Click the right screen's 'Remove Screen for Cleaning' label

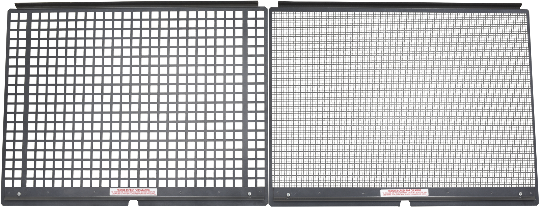tap(404, 193)
